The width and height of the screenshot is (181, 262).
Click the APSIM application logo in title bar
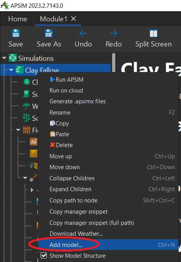click(x=5, y=5)
